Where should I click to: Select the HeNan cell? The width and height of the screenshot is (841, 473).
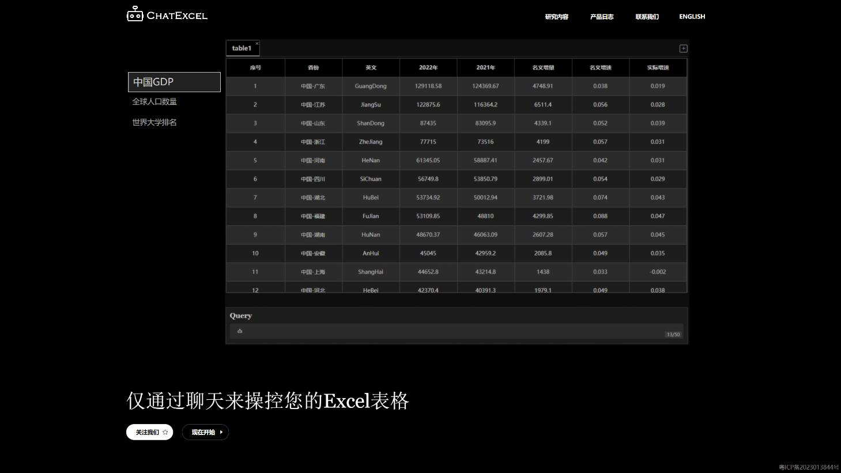371,160
